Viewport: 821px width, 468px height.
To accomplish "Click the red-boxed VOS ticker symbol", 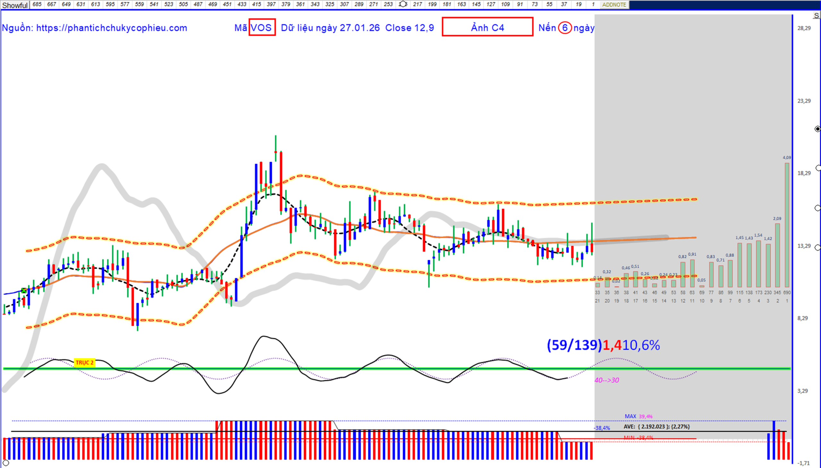I will click(262, 28).
